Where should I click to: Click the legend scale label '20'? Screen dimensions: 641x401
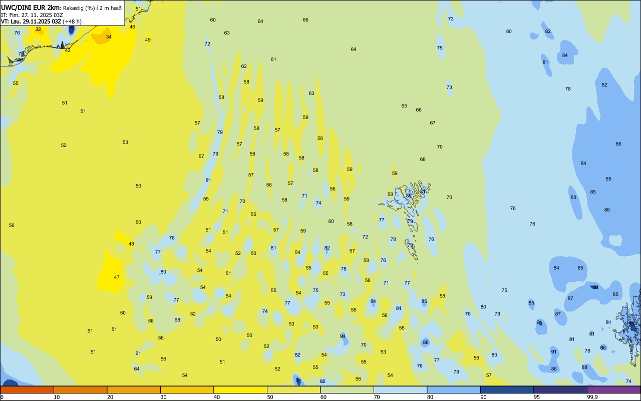(x=110, y=397)
